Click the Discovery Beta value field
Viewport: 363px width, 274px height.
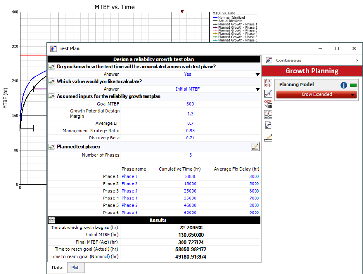pos(190,138)
